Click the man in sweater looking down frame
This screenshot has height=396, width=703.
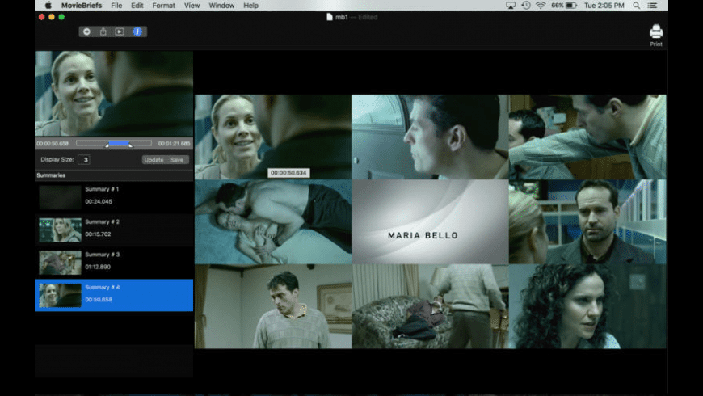point(273,306)
